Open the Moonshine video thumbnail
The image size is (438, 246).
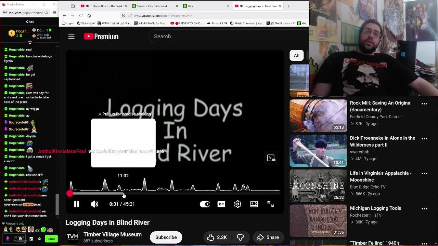[x=318, y=186]
